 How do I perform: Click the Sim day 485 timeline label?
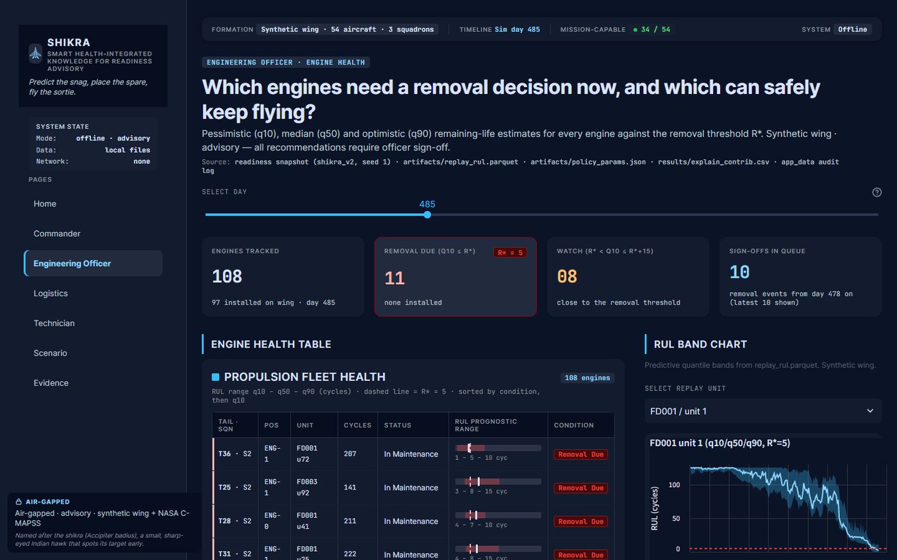[517, 29]
